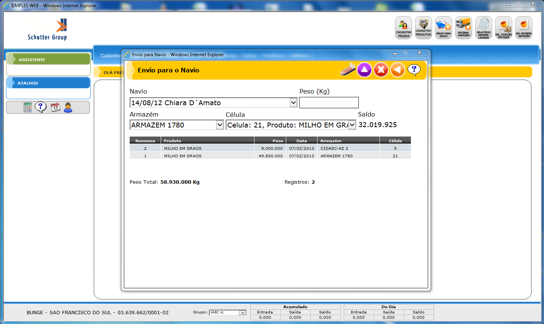Expand the Navio dropdown list
The image size is (544, 324).
[x=293, y=103]
